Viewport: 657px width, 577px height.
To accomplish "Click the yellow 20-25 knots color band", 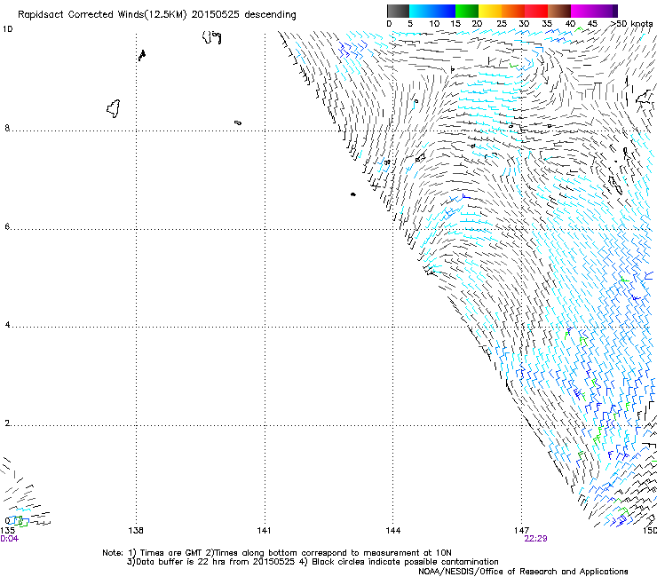I will coord(490,11).
